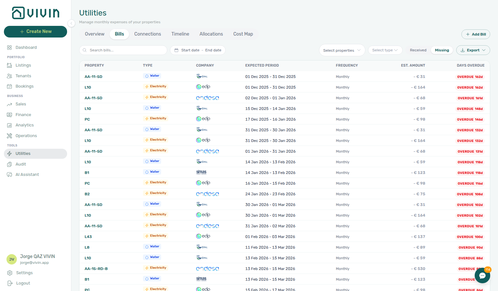Click EST. AMOUNT column header
498x291 pixels.
click(413, 65)
